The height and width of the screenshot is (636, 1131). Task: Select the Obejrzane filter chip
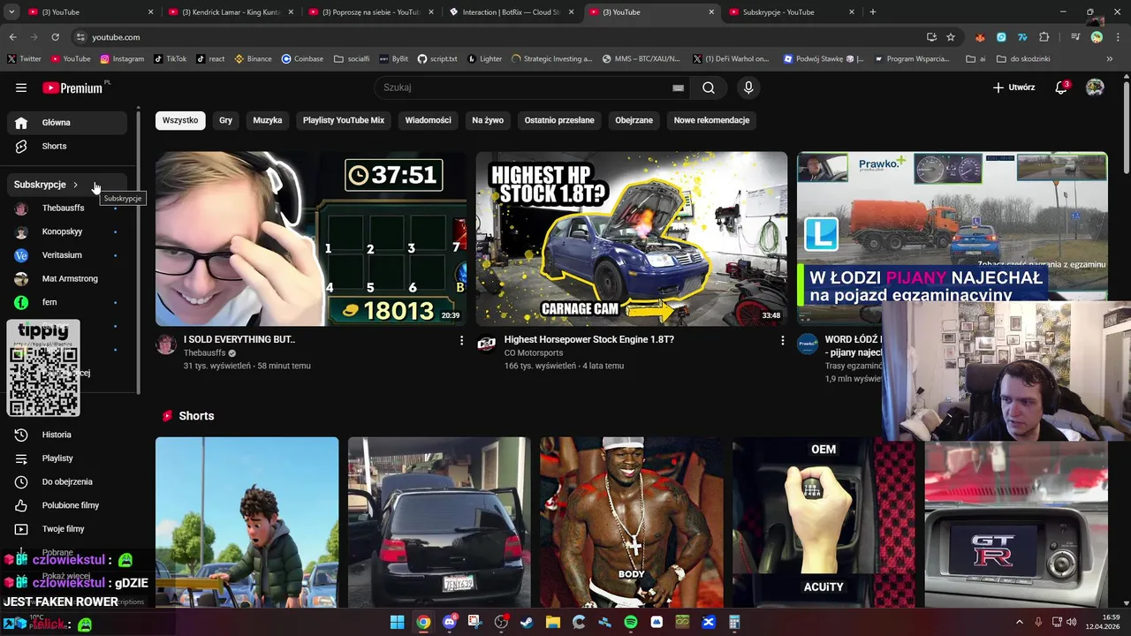[634, 120]
